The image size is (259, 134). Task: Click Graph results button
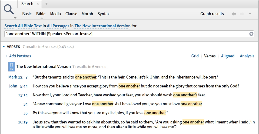[212, 14]
